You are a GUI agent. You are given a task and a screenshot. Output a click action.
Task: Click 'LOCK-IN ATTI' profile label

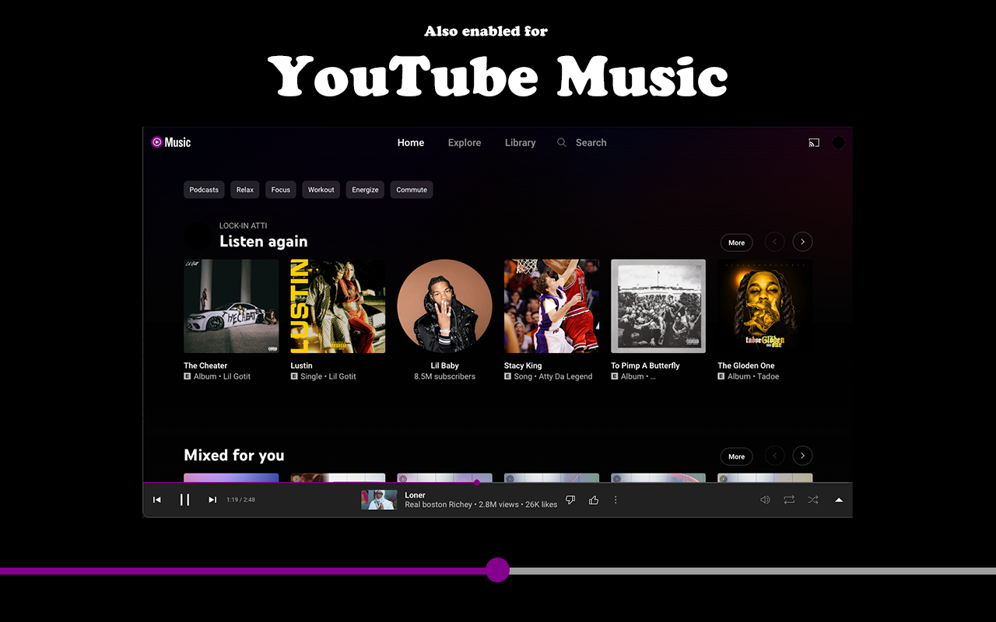tap(243, 225)
